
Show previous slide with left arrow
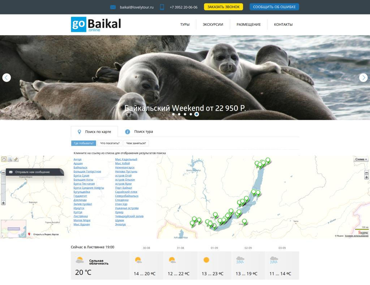[7, 78]
